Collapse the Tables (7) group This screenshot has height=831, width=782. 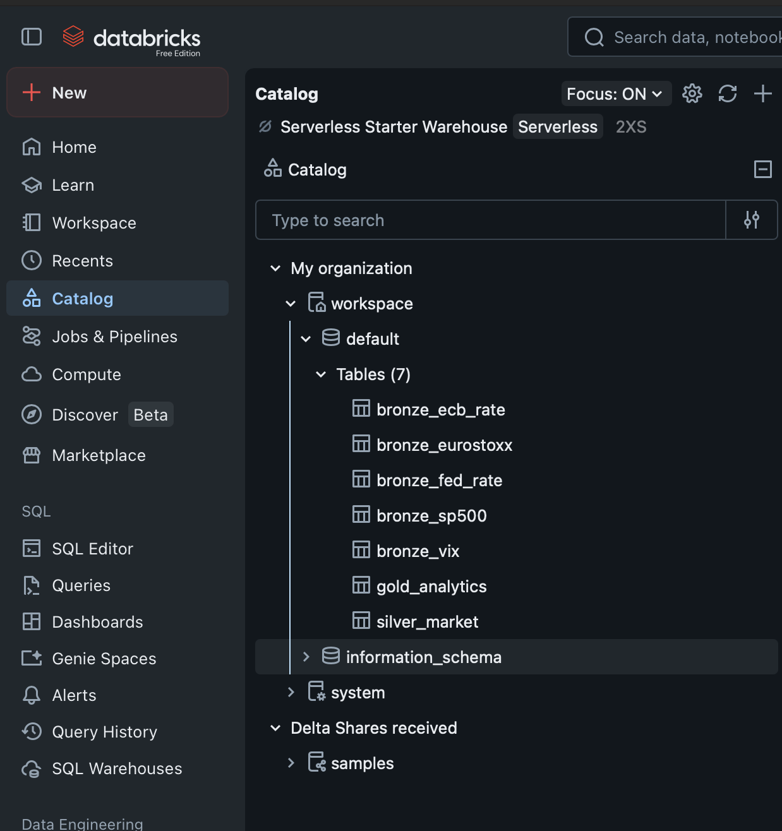tap(321, 374)
